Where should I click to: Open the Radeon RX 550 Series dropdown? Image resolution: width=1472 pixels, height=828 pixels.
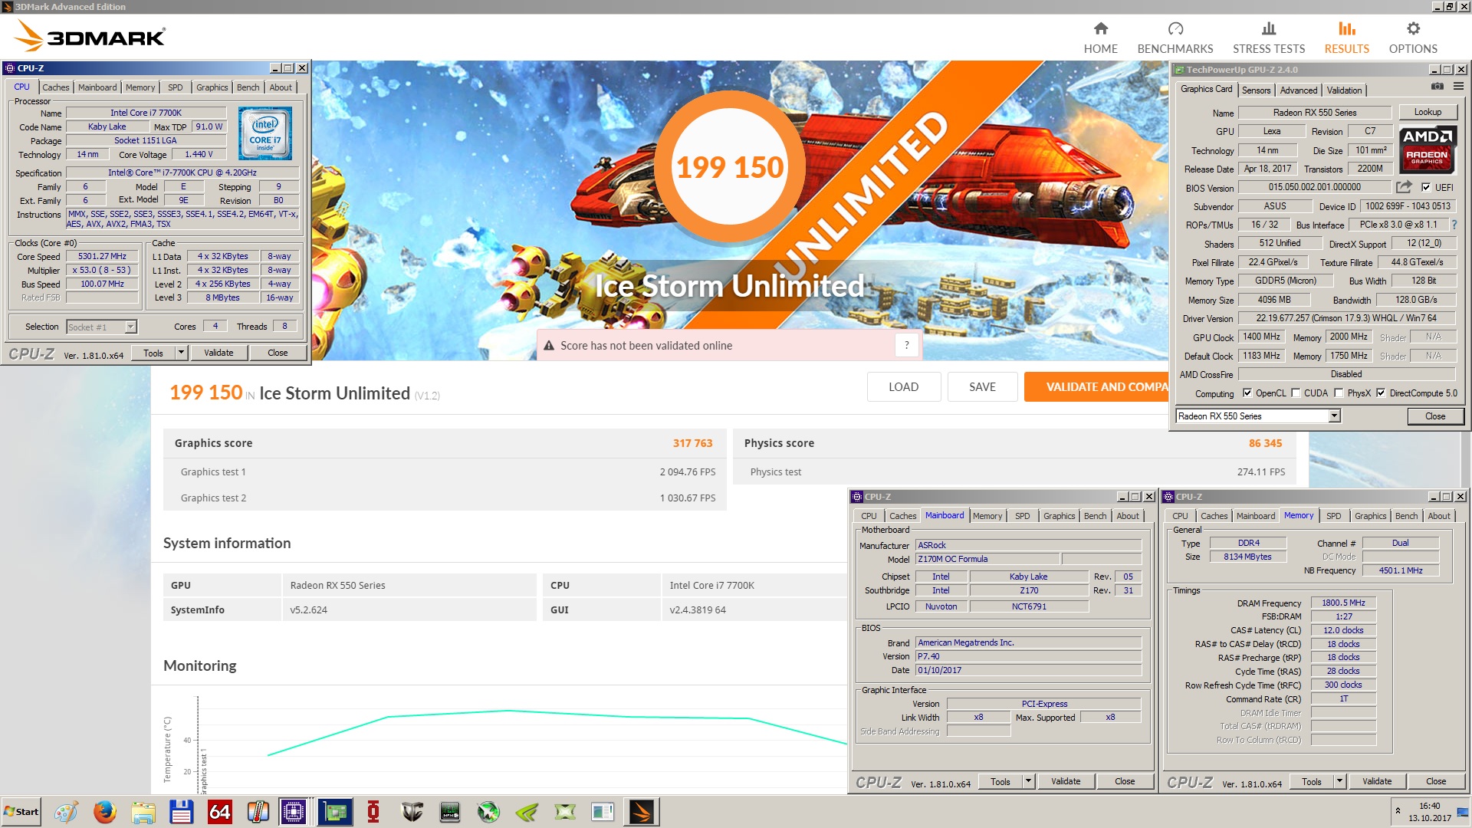point(1334,416)
